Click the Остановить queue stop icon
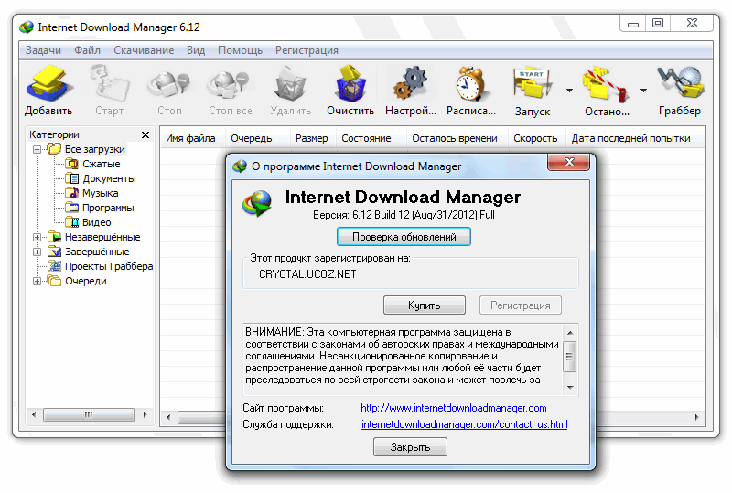This screenshot has width=732, height=493. point(606,85)
